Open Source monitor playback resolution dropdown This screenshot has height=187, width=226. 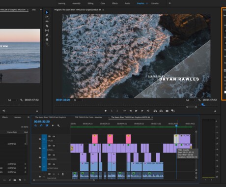pos(13,100)
